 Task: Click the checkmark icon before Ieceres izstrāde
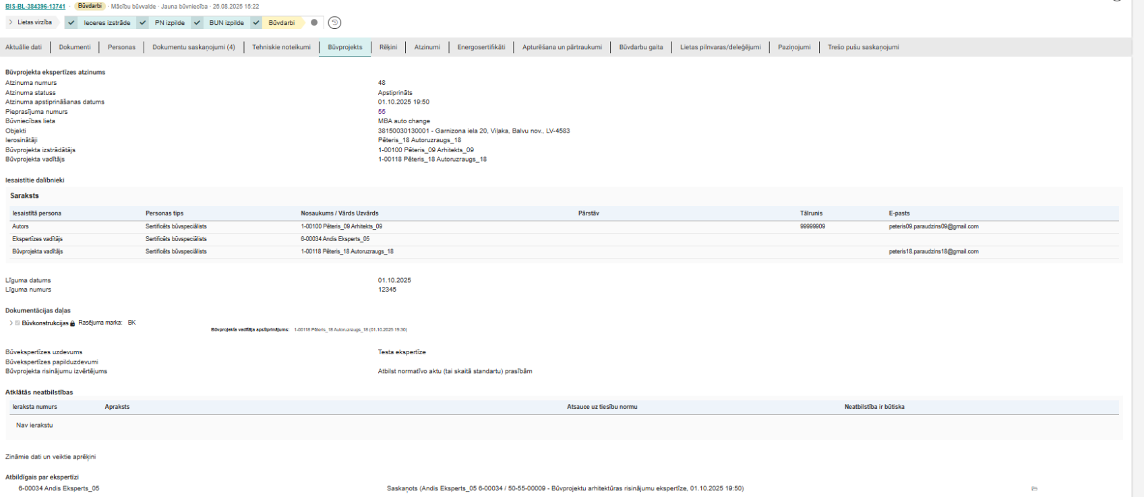pyautogui.click(x=72, y=23)
